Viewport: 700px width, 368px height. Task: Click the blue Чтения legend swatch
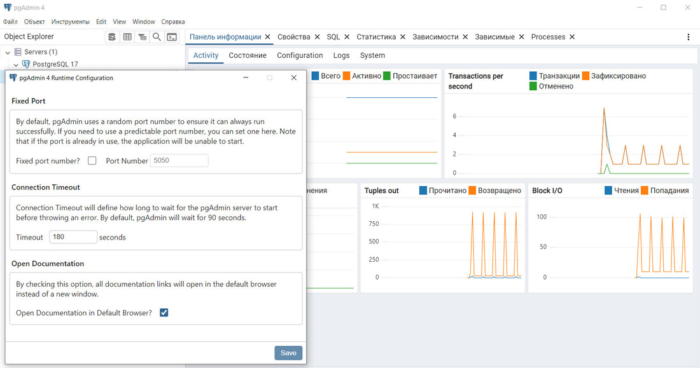tap(608, 191)
